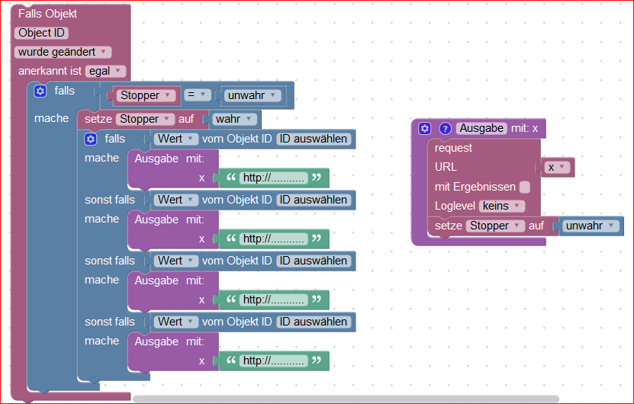Open the equals operator dropdown
Screen dimensions: 634x404
tap(199, 95)
